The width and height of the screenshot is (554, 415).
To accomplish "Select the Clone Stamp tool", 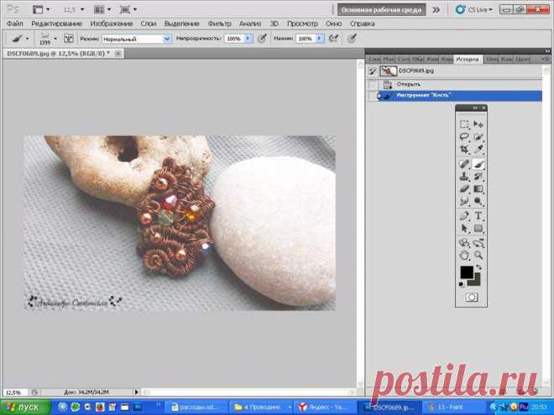I will tap(464, 177).
